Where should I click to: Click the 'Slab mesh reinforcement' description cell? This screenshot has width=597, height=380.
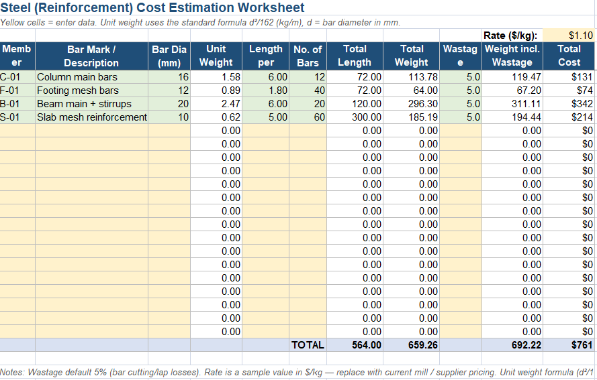pyautogui.click(x=91, y=117)
